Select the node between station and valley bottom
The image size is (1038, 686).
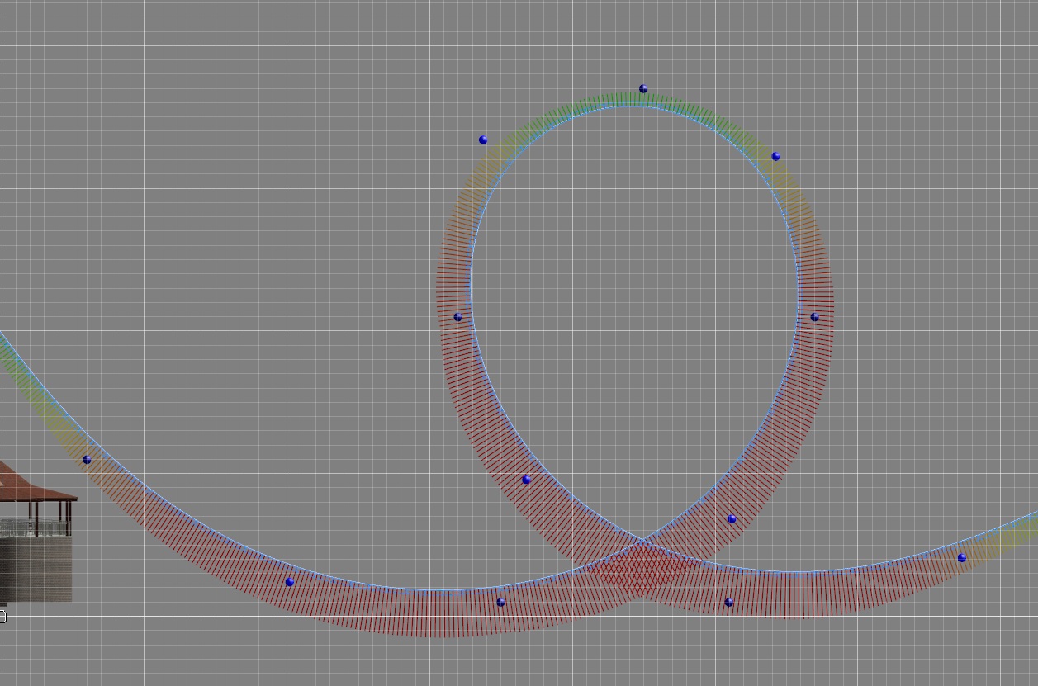click(290, 582)
